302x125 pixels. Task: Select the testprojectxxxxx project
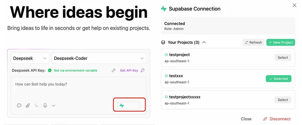coord(283,100)
